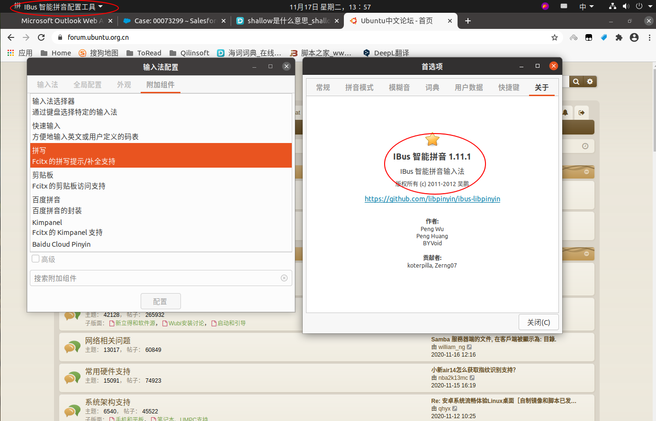Switch to 全局配置 tab
This screenshot has height=421, width=656.
(88, 85)
